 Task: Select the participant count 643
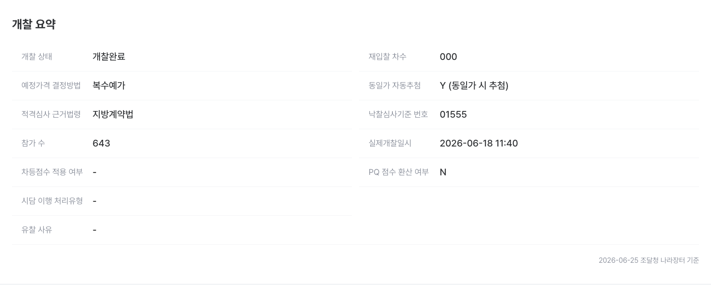click(x=101, y=143)
